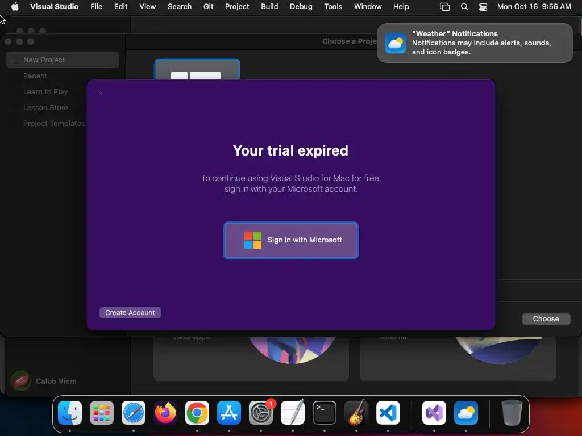Image resolution: width=582 pixels, height=436 pixels.
Task: Close the trial expired dialog
Action: tap(100, 94)
